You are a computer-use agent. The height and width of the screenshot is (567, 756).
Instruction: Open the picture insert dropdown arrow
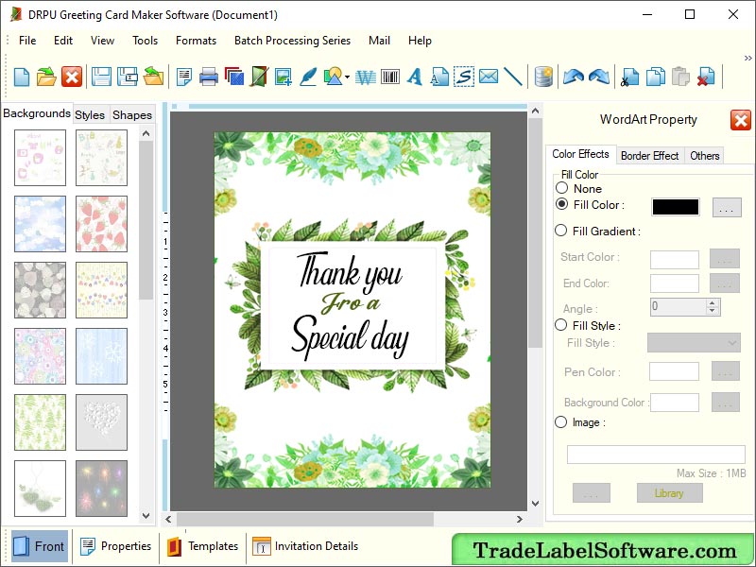(346, 77)
